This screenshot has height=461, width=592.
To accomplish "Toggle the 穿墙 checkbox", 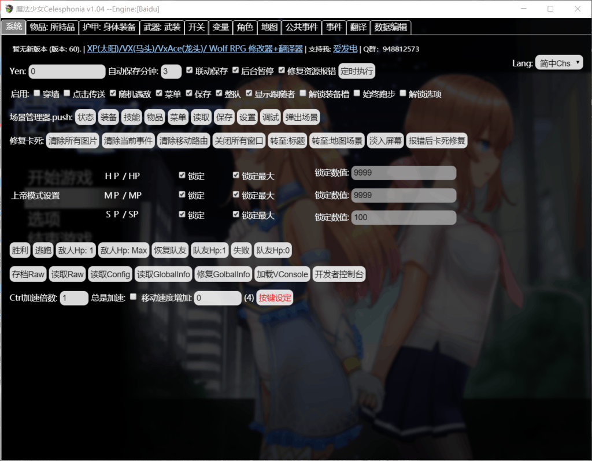I will pyautogui.click(x=37, y=94).
